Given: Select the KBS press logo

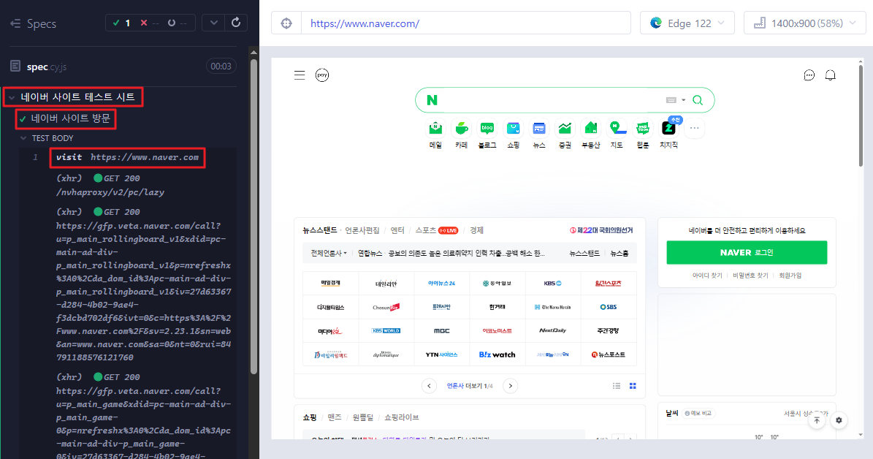Looking at the screenshot, I should (553, 284).
